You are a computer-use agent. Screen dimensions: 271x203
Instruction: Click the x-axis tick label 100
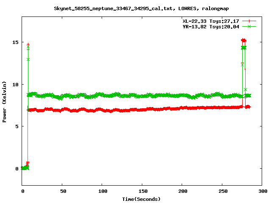pos(102,191)
